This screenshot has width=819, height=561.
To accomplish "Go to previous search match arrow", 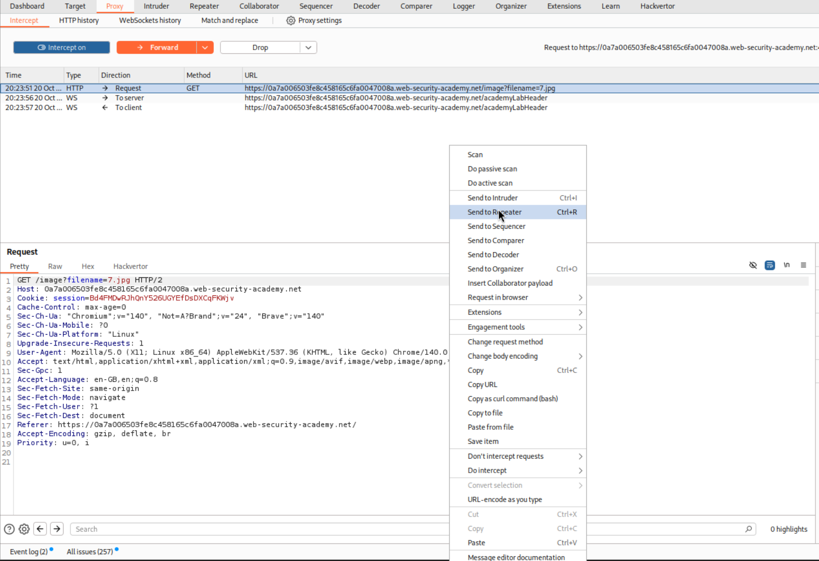I will pyautogui.click(x=40, y=529).
